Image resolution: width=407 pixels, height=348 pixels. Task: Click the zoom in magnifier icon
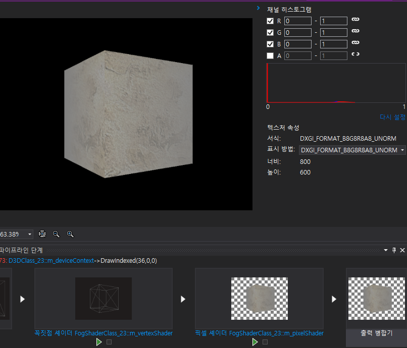tap(70, 234)
